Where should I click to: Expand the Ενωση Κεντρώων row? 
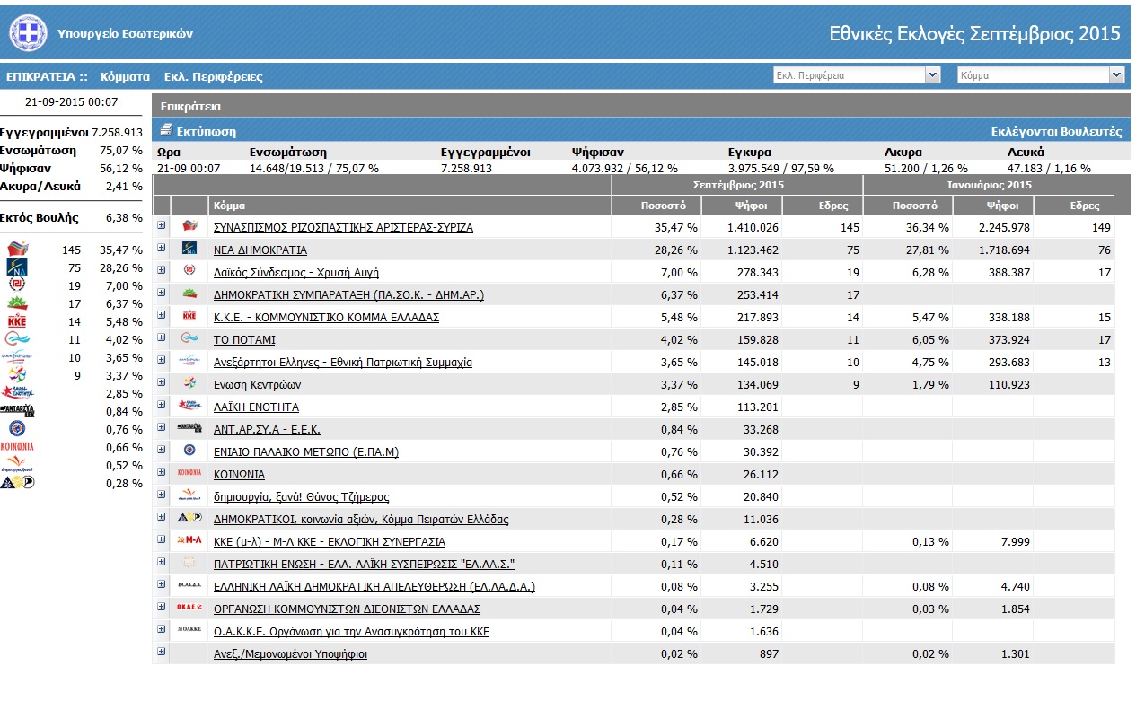click(x=162, y=382)
